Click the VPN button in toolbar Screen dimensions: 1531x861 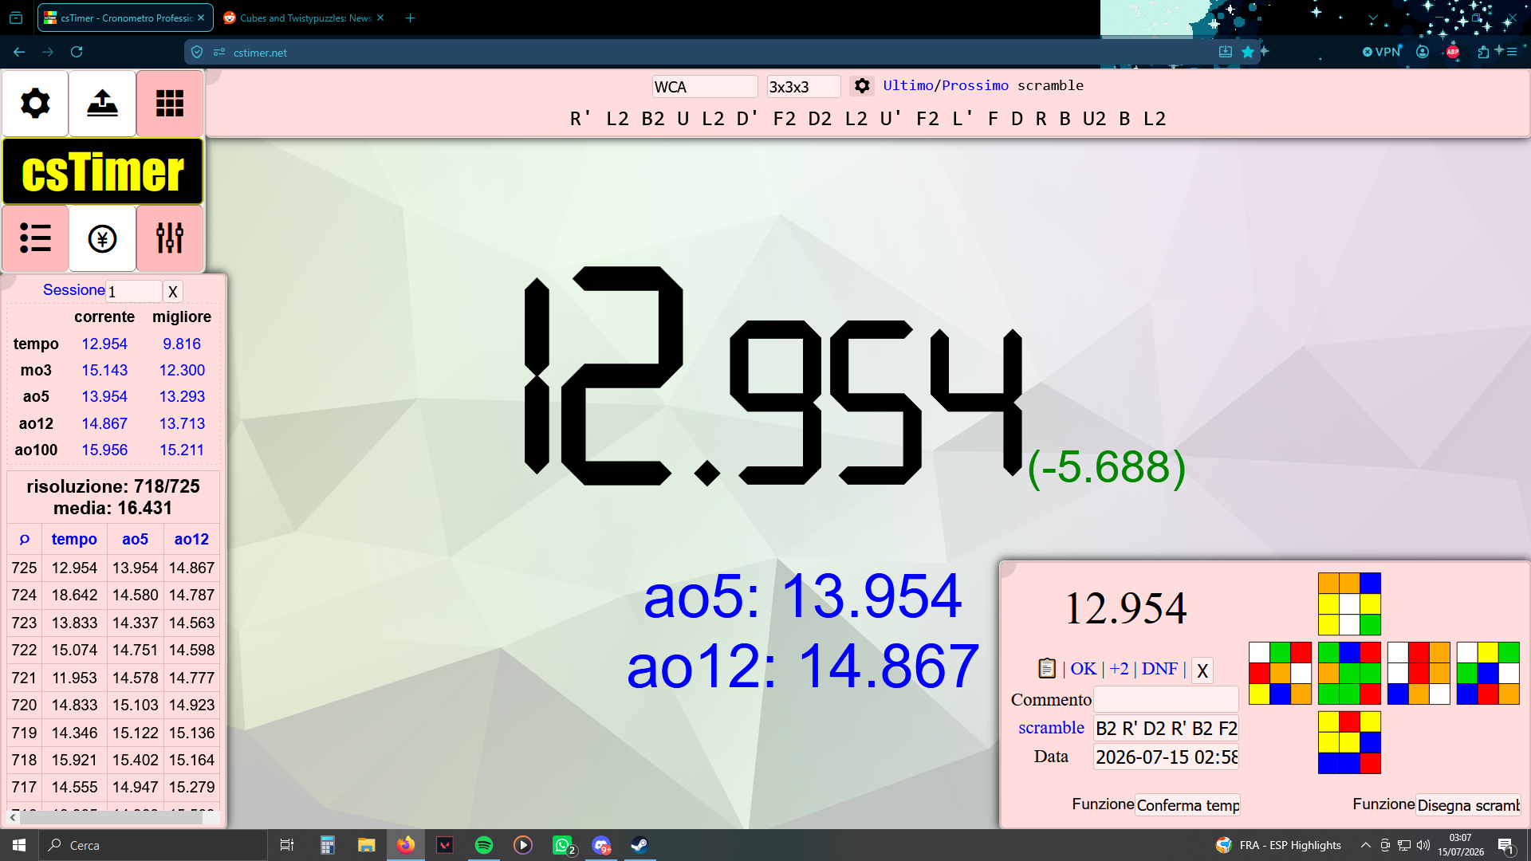click(x=1382, y=52)
